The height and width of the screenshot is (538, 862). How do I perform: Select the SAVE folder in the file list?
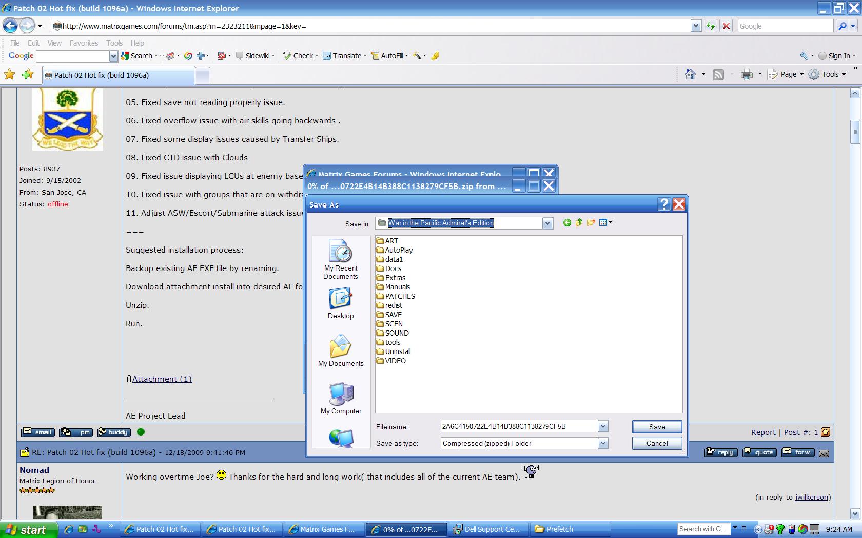[389, 315]
